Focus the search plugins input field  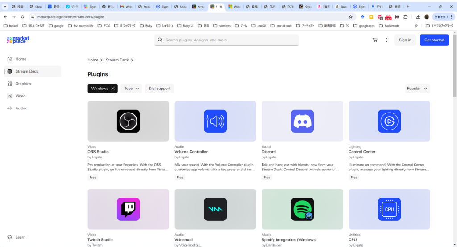tap(226, 40)
